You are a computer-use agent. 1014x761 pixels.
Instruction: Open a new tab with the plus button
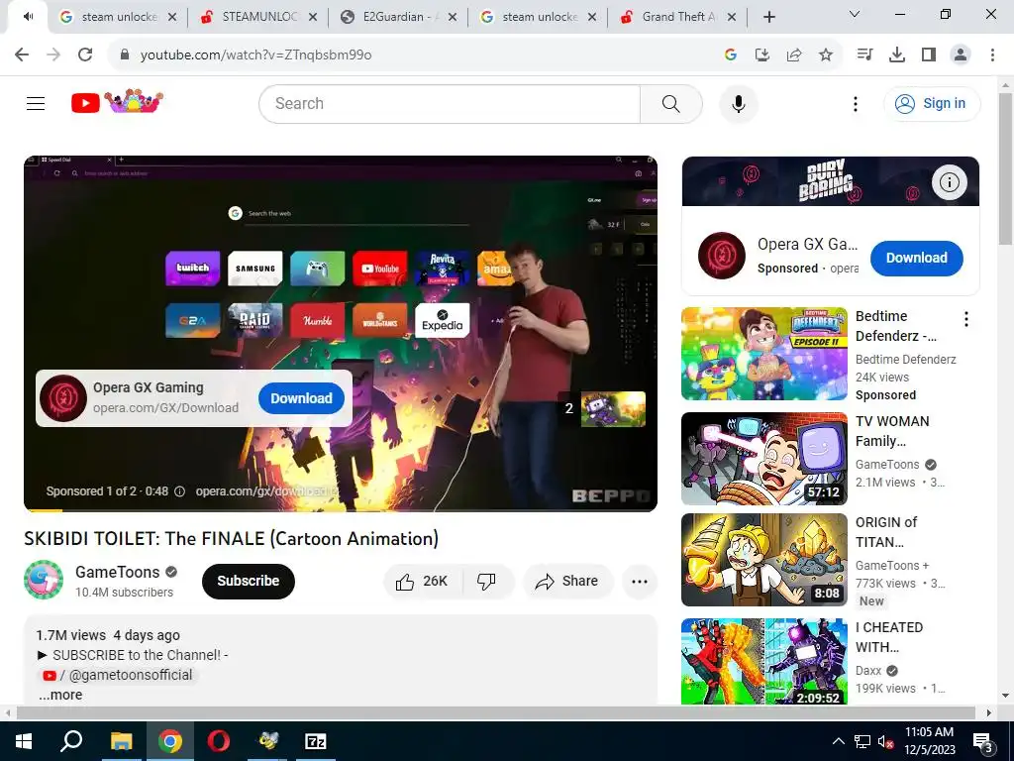(768, 17)
